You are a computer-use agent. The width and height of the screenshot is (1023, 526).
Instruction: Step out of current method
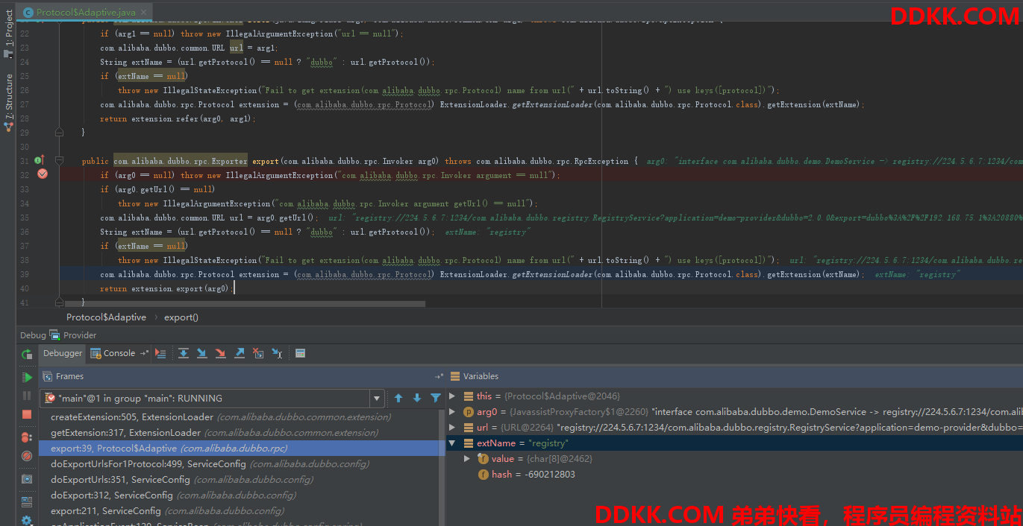240,353
